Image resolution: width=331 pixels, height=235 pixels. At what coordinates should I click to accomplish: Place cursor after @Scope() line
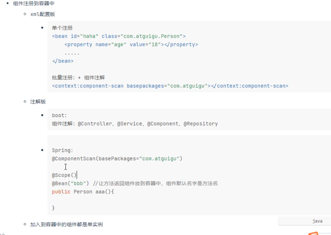coord(77,175)
